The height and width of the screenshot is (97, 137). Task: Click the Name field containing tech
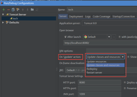(x=102, y=10)
